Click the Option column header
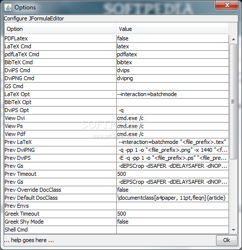 click(60, 29)
